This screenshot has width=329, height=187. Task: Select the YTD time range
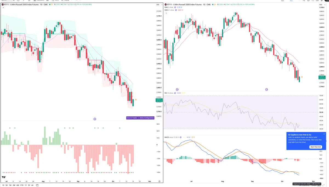(22, 185)
